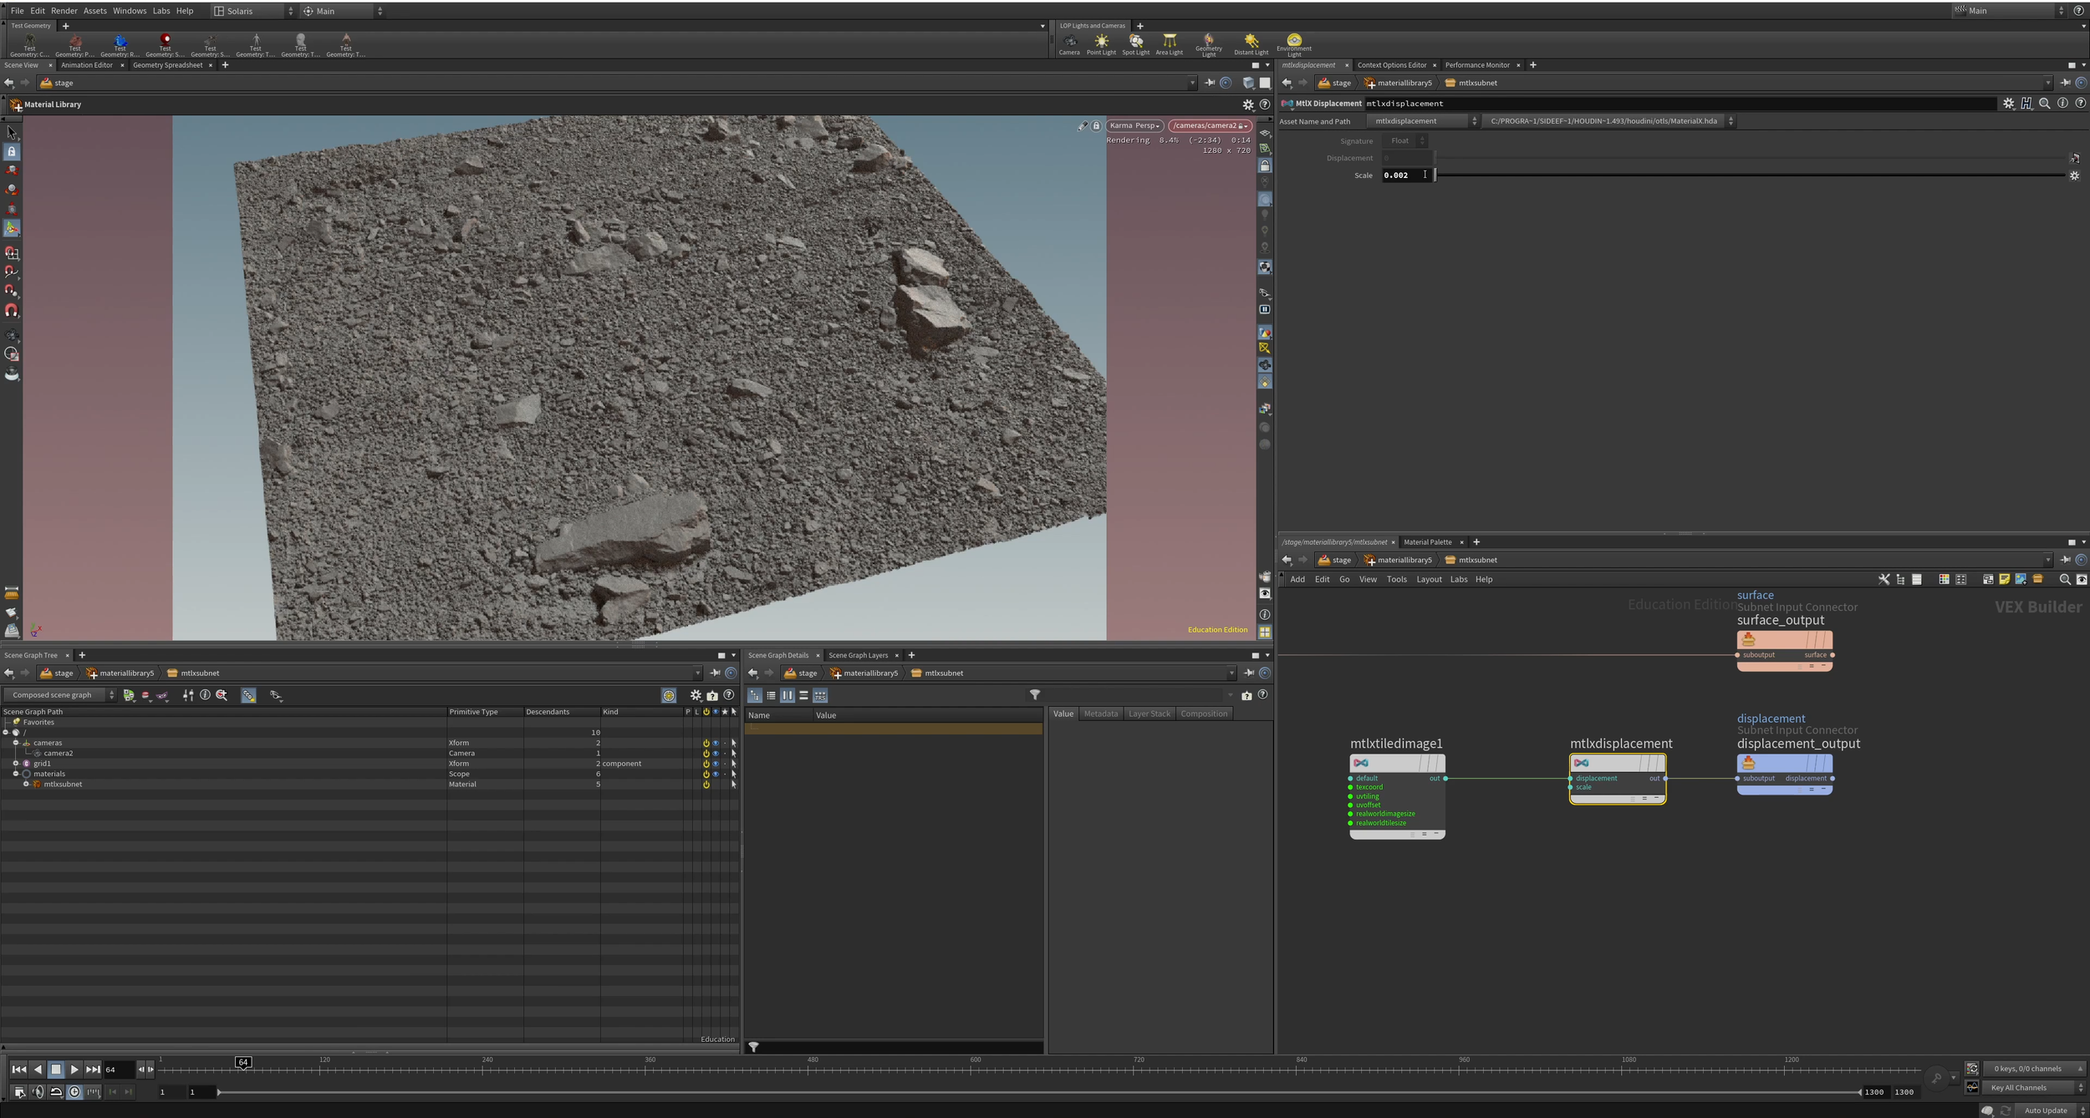Toggle activation power icon for mtlxsubnet
Screen dimensions: 2090x1118
pos(706,784)
